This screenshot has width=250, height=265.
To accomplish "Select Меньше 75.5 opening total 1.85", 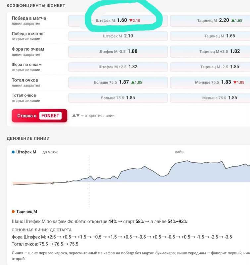I will [x=210, y=98].
